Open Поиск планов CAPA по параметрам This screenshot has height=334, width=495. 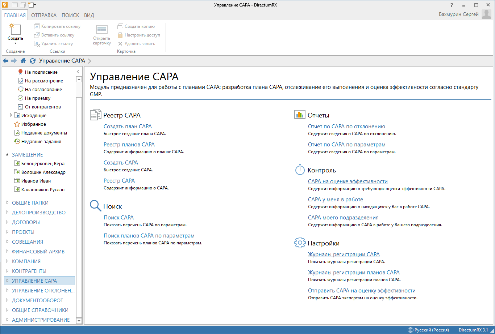point(149,236)
